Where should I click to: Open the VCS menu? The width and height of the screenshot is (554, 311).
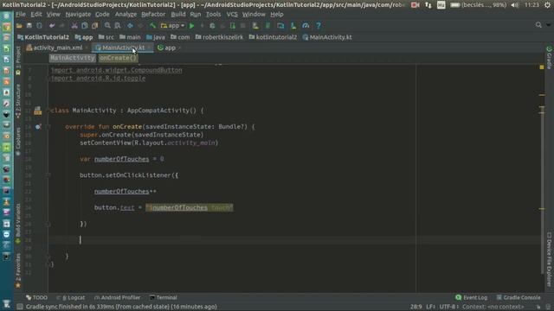232,15
